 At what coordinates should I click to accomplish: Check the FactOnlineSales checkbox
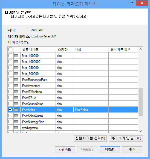[x=10, y=104]
